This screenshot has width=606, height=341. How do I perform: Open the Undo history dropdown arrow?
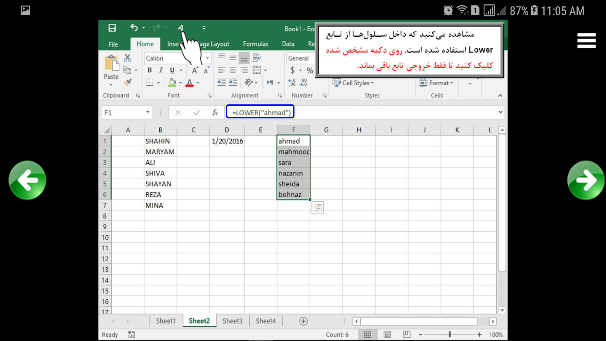click(x=144, y=28)
